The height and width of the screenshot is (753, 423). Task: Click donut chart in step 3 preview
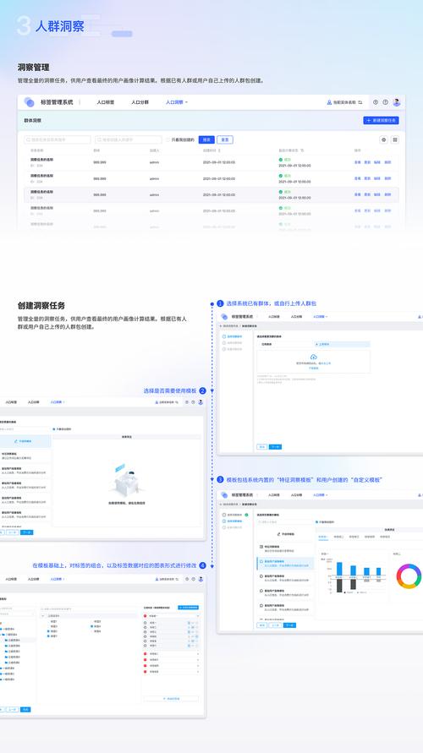tap(409, 576)
